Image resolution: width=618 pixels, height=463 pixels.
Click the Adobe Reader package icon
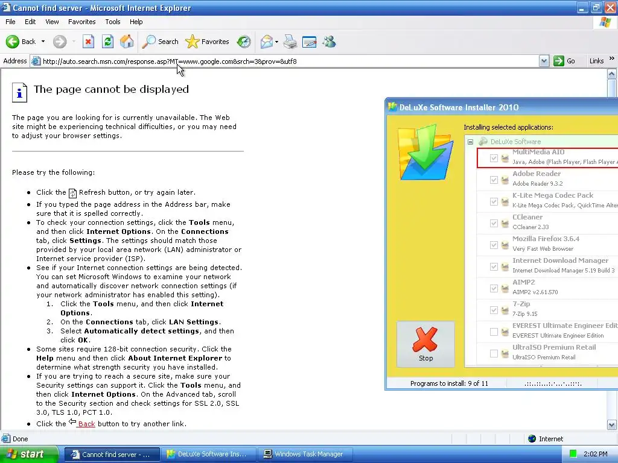click(x=505, y=180)
